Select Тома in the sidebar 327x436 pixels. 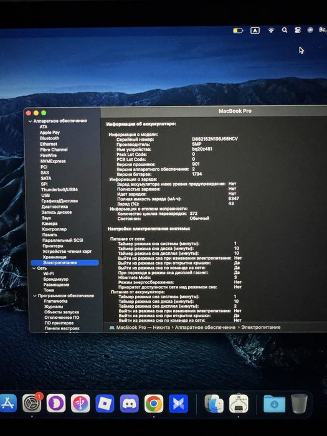[49, 290]
